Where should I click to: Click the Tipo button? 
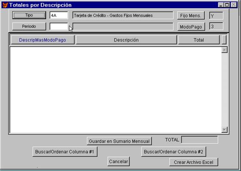(x=29, y=15)
